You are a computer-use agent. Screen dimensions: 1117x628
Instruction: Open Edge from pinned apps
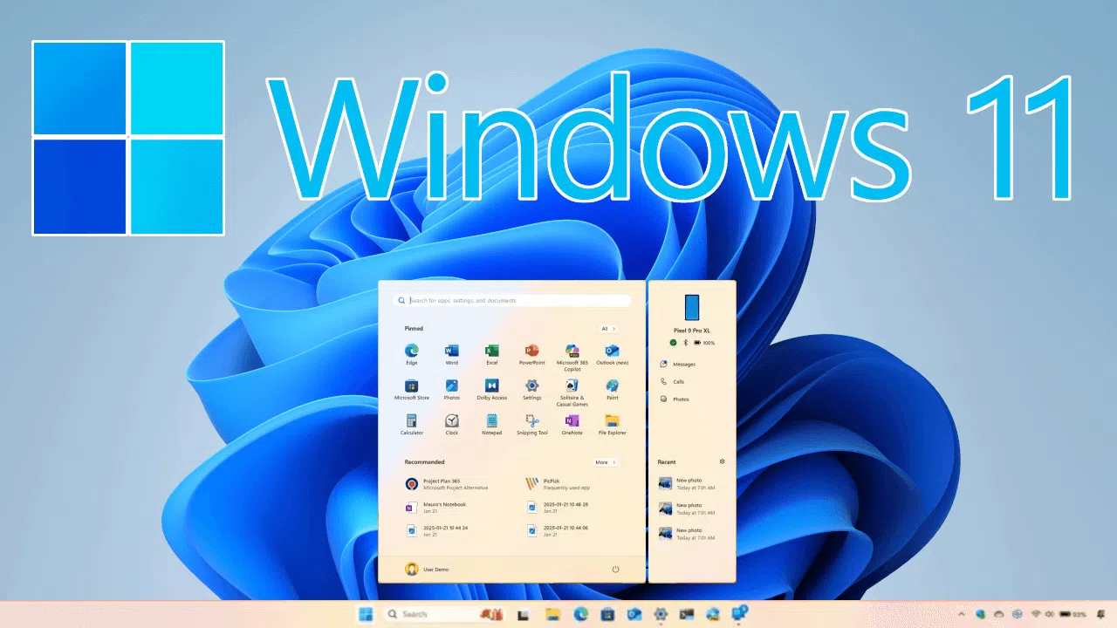coord(412,352)
